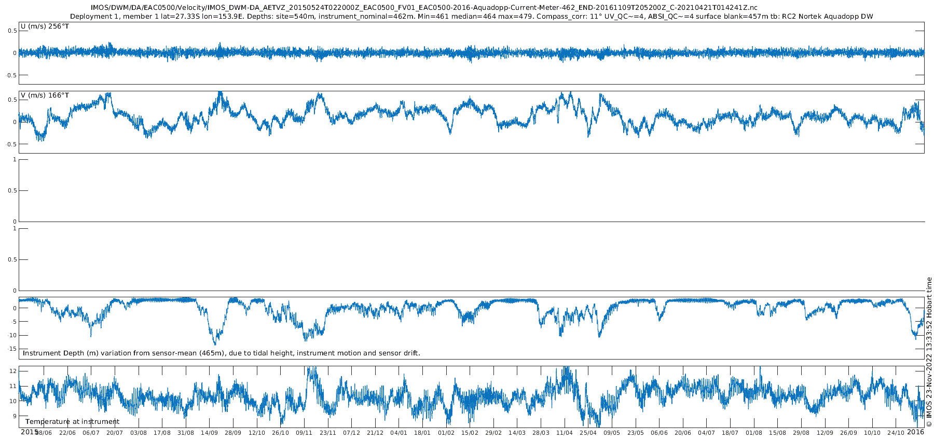
Task: Click the '11/04' date tick
Action: (565, 433)
